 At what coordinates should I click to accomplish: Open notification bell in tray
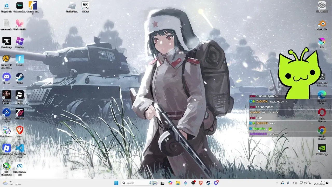click(327, 183)
